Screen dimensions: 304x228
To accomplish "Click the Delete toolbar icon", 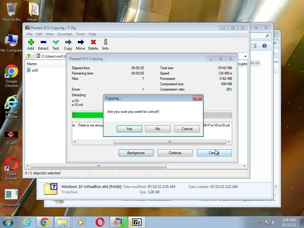I will (x=93, y=45).
